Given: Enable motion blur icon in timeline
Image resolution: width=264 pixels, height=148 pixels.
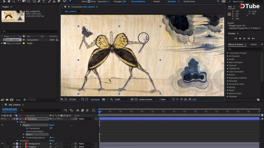Looking at the screenshot, I should point(87,110).
